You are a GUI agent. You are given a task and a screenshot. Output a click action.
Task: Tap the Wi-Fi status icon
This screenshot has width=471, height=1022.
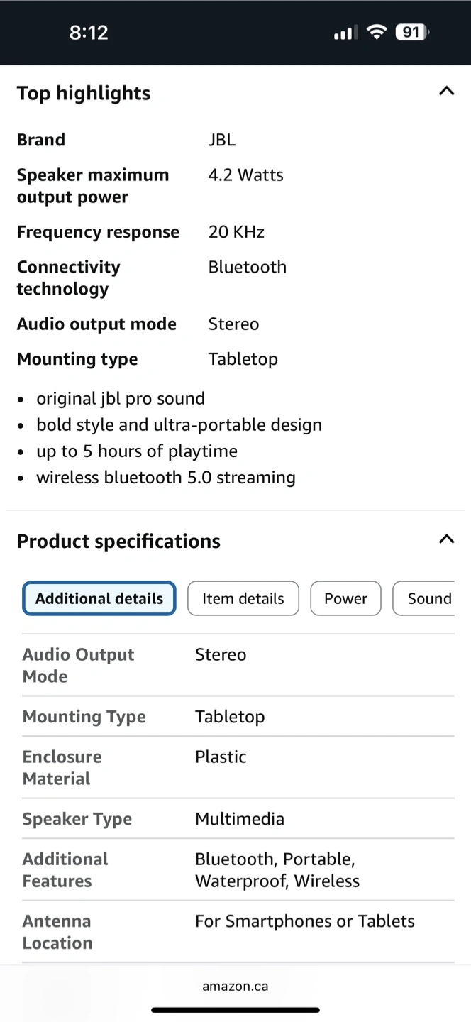point(377,32)
